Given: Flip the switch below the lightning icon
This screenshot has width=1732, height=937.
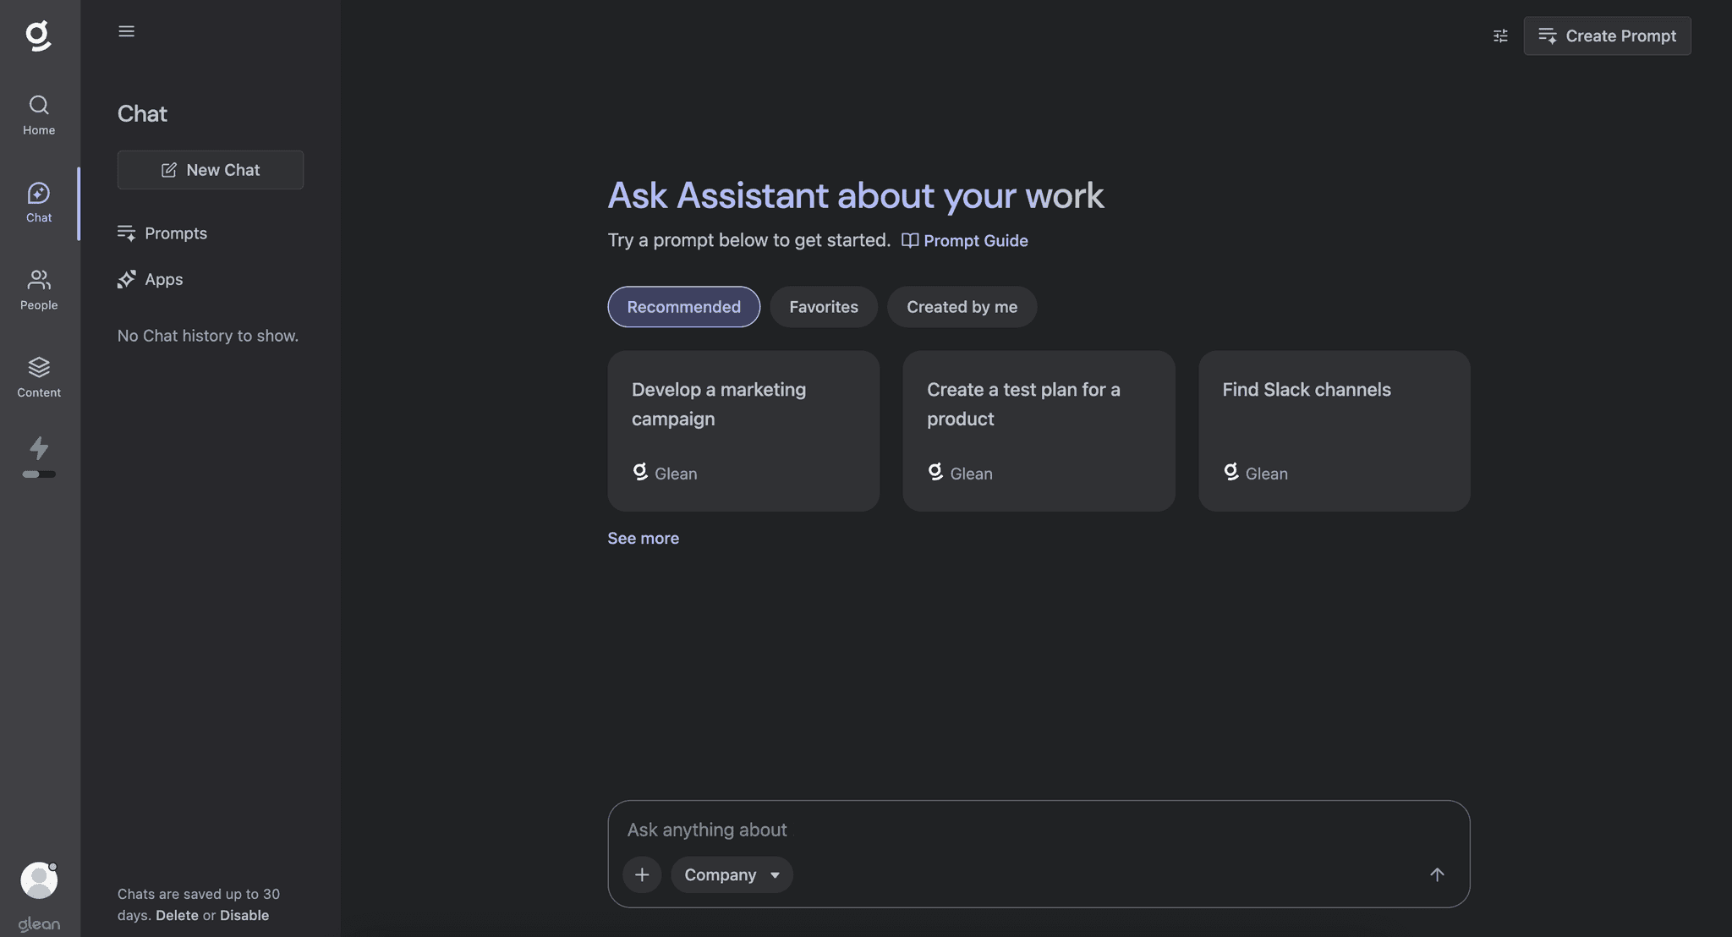Looking at the screenshot, I should click(x=38, y=474).
